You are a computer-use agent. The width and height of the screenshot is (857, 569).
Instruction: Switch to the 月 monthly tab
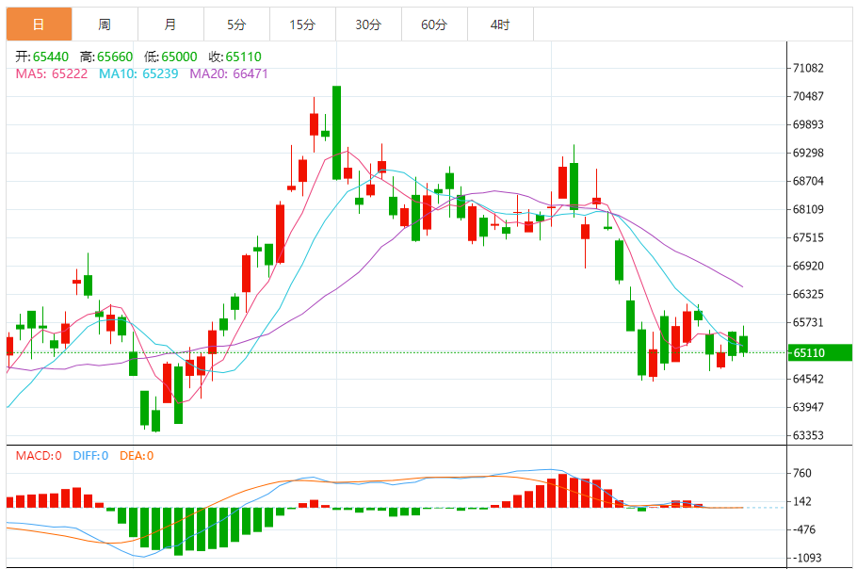(170, 24)
